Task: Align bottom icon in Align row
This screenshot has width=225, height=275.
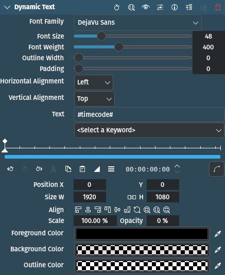Action: tap(127, 210)
